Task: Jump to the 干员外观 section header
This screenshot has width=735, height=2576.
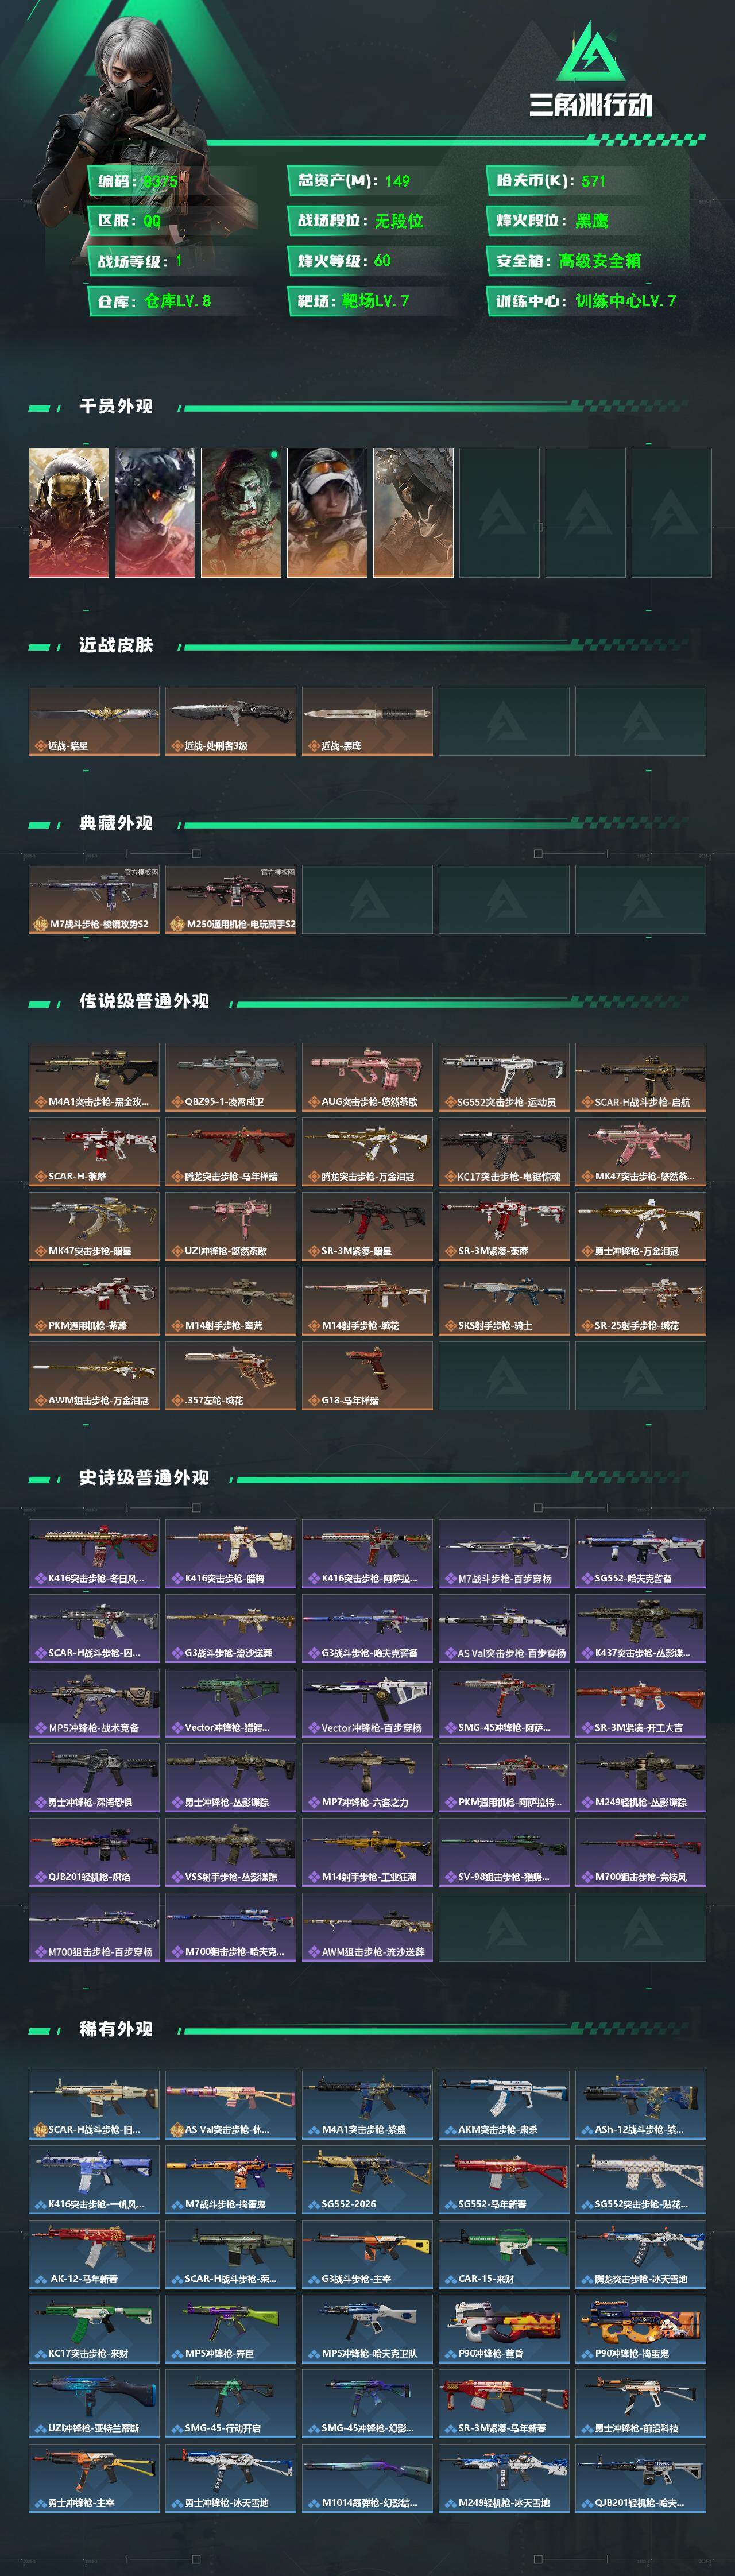Action: 116,406
